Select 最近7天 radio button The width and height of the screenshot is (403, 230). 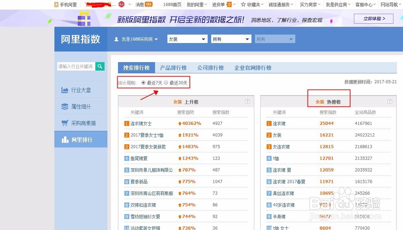pos(143,83)
